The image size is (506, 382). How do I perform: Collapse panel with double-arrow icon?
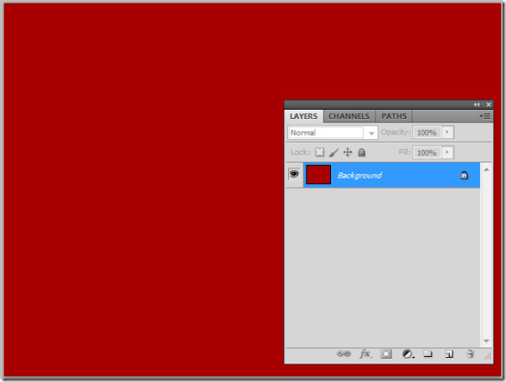477,105
